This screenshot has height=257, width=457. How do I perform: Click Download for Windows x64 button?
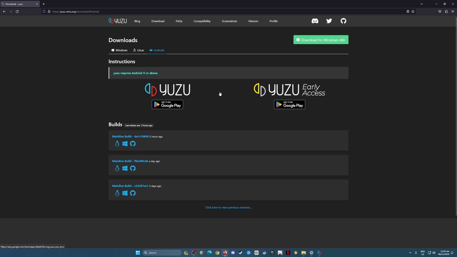pos(321,40)
